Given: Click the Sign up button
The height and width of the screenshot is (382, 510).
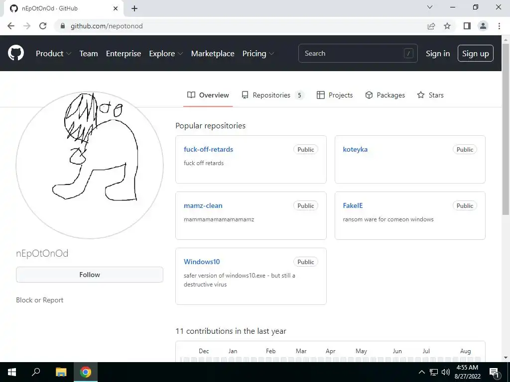Looking at the screenshot, I should point(476,53).
